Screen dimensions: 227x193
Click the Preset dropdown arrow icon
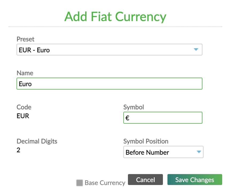(x=196, y=50)
